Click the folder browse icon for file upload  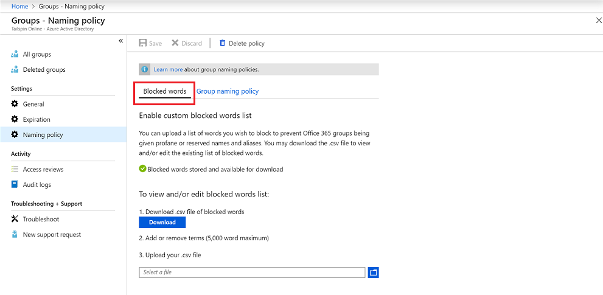[374, 272]
